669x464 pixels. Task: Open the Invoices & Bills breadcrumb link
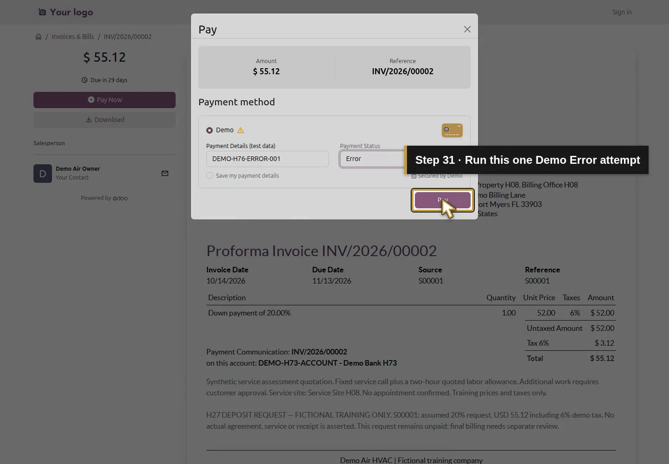point(73,37)
